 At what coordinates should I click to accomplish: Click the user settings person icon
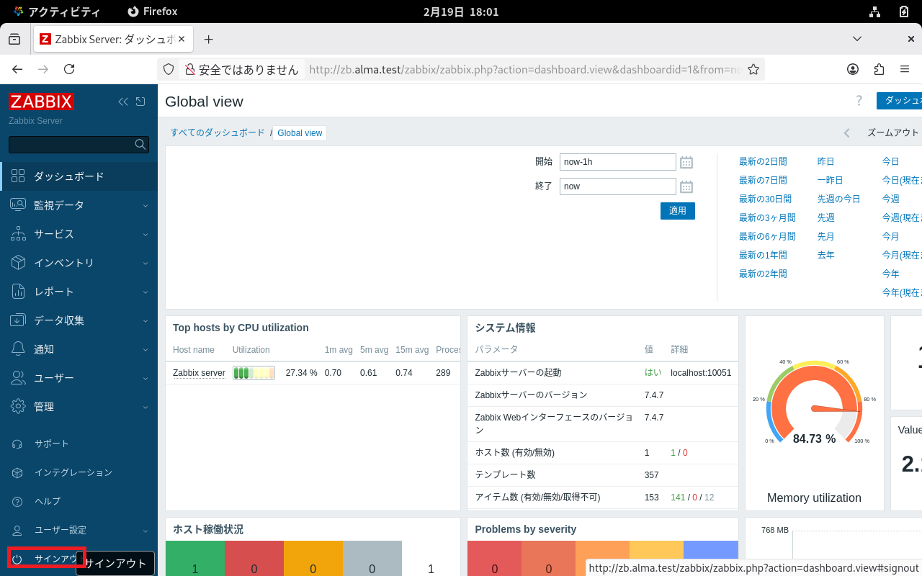tap(17, 530)
